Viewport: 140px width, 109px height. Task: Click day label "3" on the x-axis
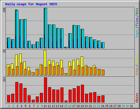(17, 106)
